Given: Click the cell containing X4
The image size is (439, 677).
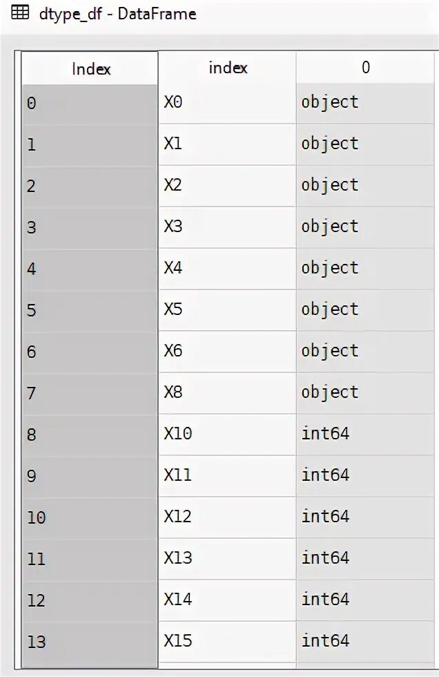Looking at the screenshot, I should pyautogui.click(x=227, y=269).
